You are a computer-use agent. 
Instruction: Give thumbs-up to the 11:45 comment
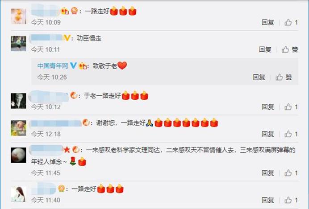pos(288,173)
